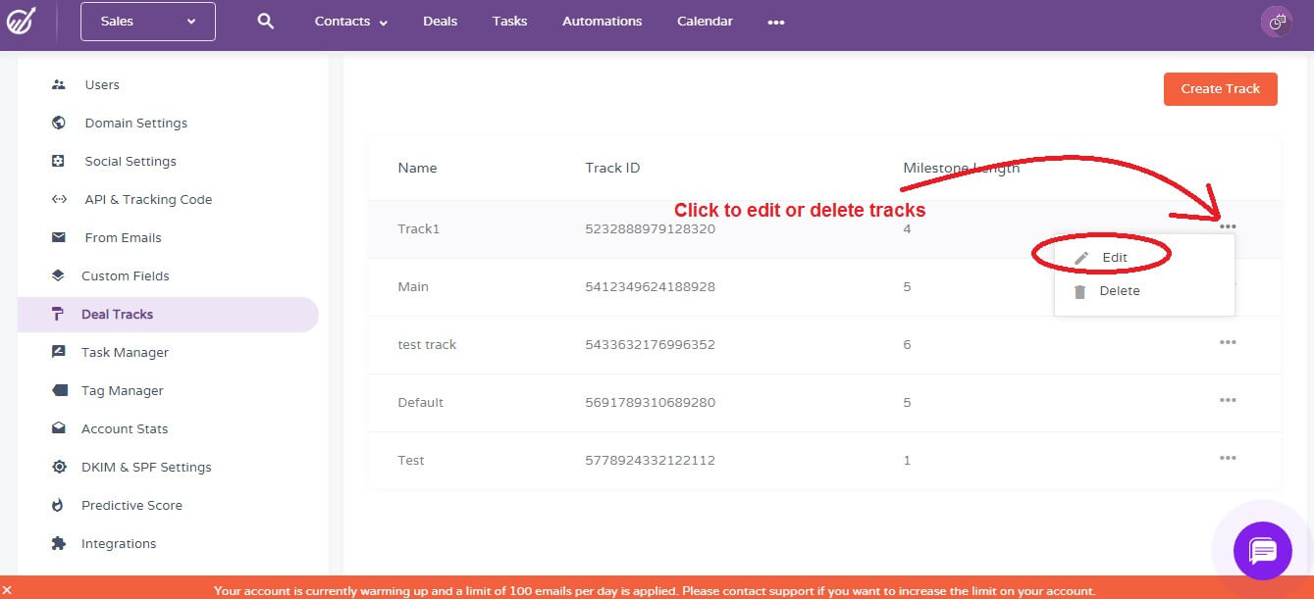Viewport: 1314px width, 599px height.
Task: Open the live chat bubble widget
Action: [x=1262, y=550]
